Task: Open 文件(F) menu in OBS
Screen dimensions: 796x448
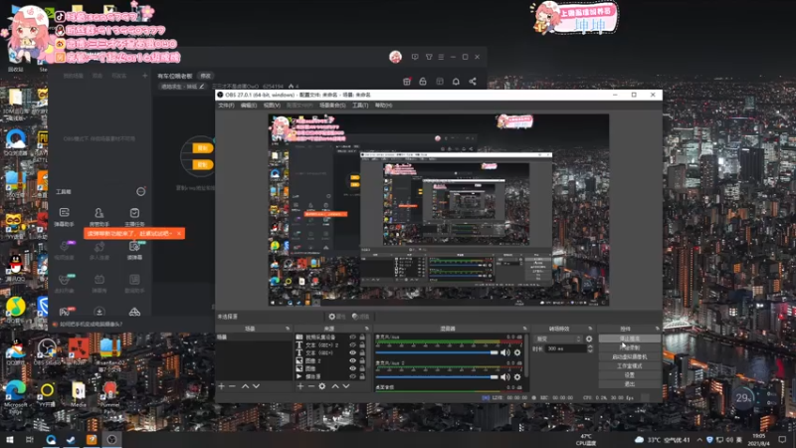Action: (227, 106)
